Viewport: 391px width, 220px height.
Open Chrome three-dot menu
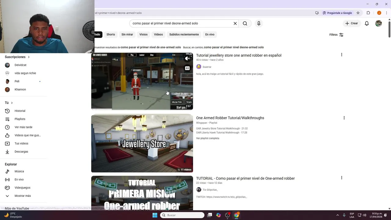(x=386, y=13)
